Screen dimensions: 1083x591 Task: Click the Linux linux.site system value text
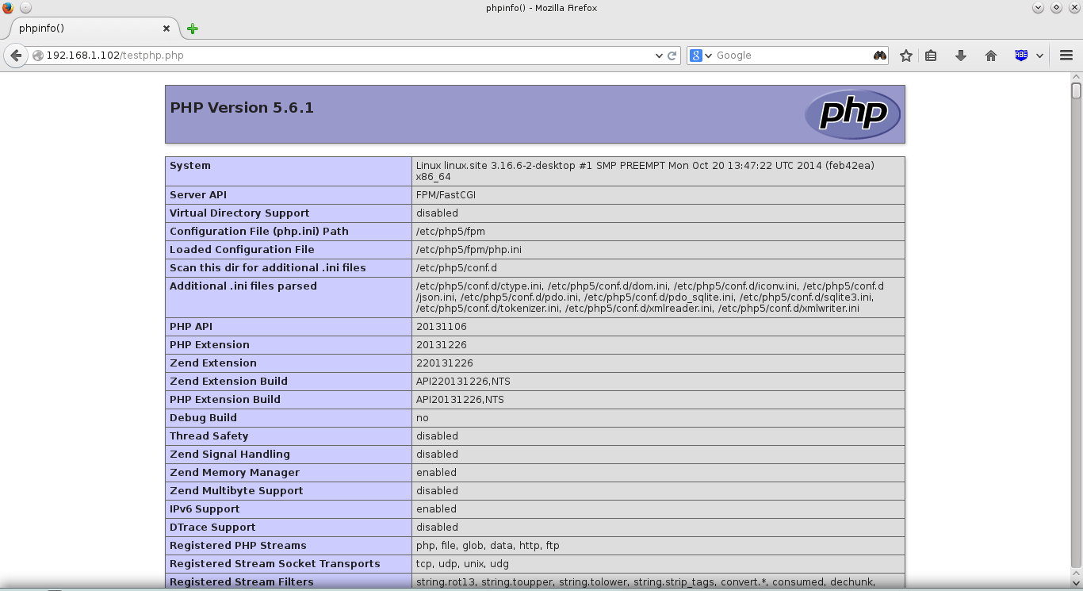[x=645, y=171]
